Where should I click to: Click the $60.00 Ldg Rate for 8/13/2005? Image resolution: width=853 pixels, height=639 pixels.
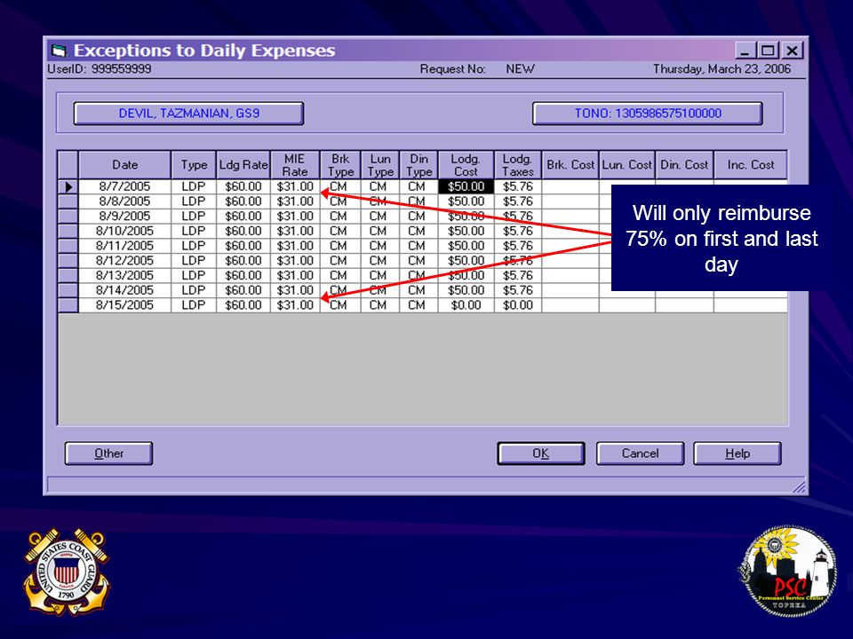pyautogui.click(x=243, y=275)
